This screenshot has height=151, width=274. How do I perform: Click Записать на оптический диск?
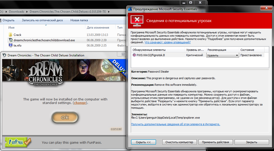point(42,20)
